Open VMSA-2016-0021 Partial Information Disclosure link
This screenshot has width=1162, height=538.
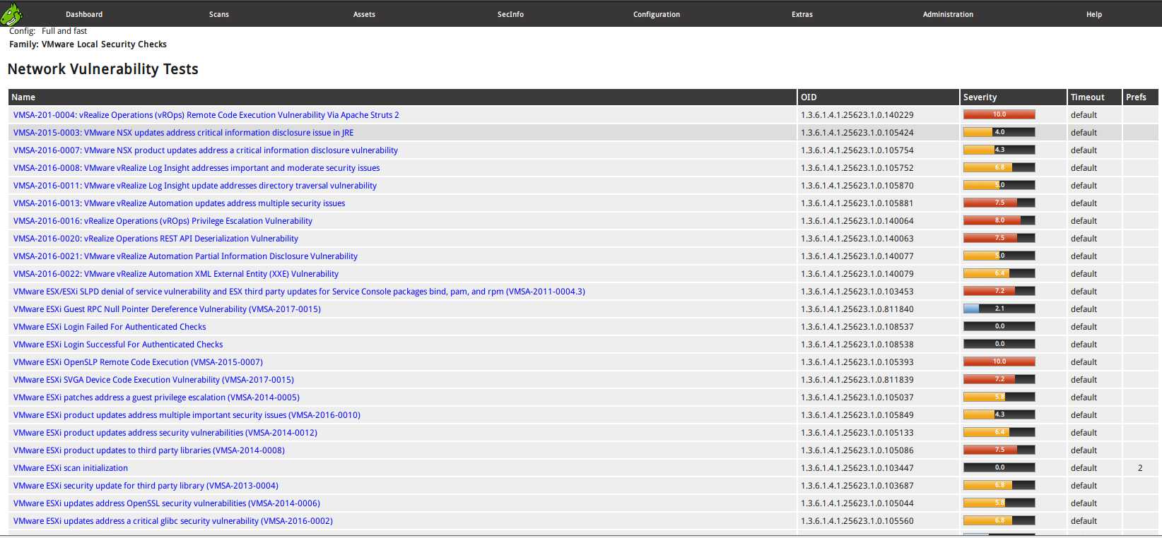(x=185, y=256)
